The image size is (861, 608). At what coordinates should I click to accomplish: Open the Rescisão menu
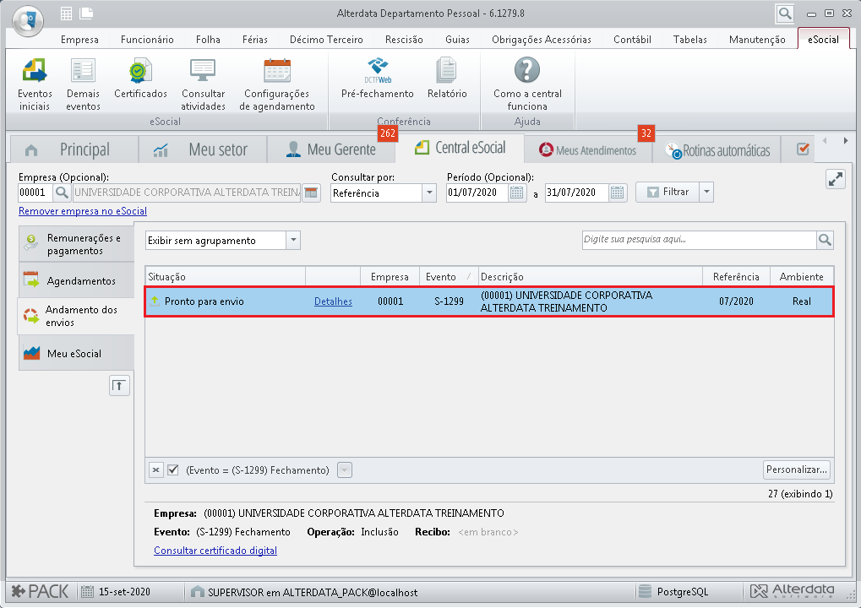click(x=404, y=40)
